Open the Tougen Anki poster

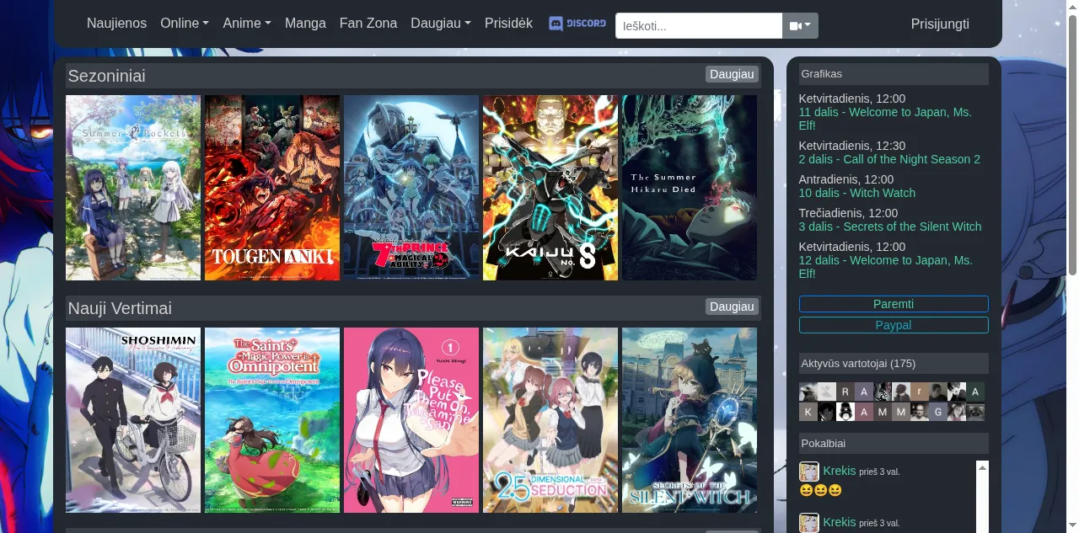[272, 188]
